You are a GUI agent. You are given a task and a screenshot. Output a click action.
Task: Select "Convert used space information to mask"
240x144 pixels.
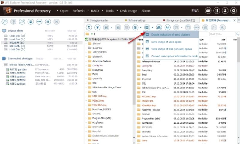[171, 56]
